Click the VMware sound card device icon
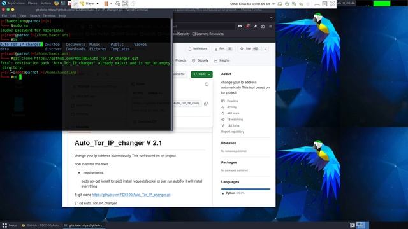The width and height of the screenshot is (408, 229). [301, 4]
